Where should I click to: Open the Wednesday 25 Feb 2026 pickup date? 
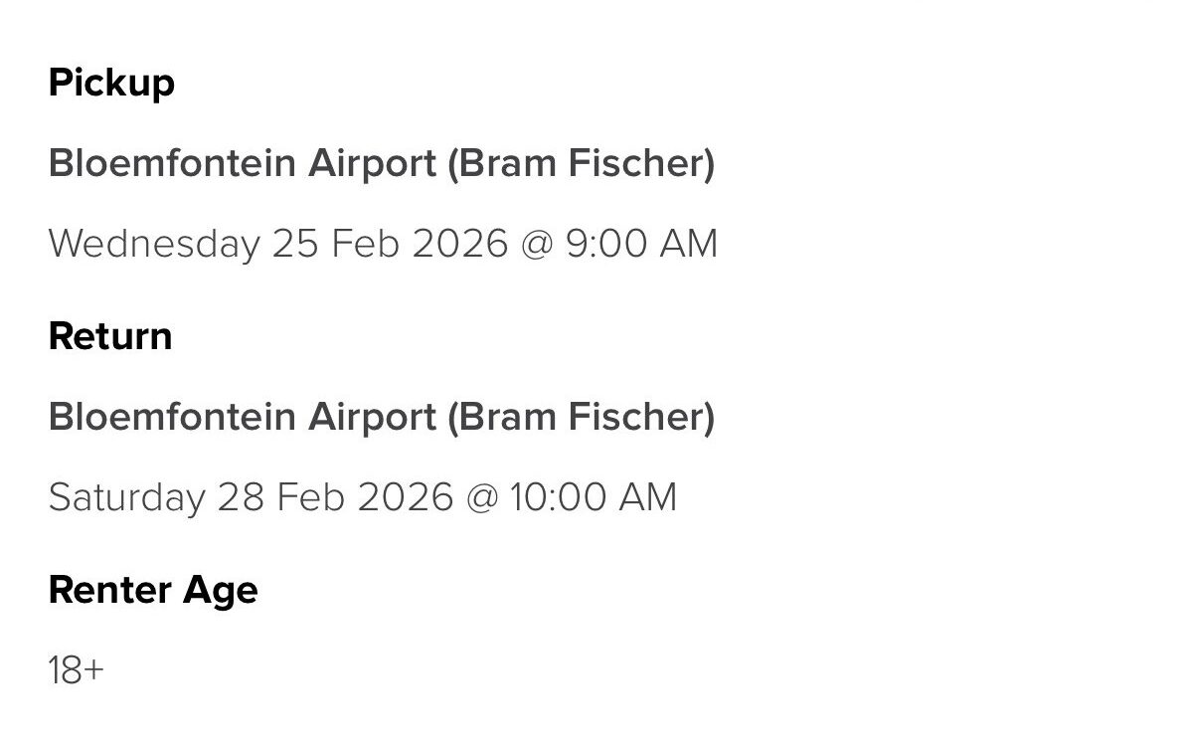coord(278,244)
